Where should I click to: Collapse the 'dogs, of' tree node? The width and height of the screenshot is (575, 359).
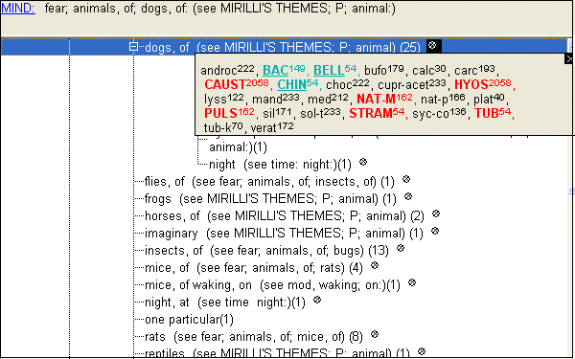pyautogui.click(x=133, y=47)
